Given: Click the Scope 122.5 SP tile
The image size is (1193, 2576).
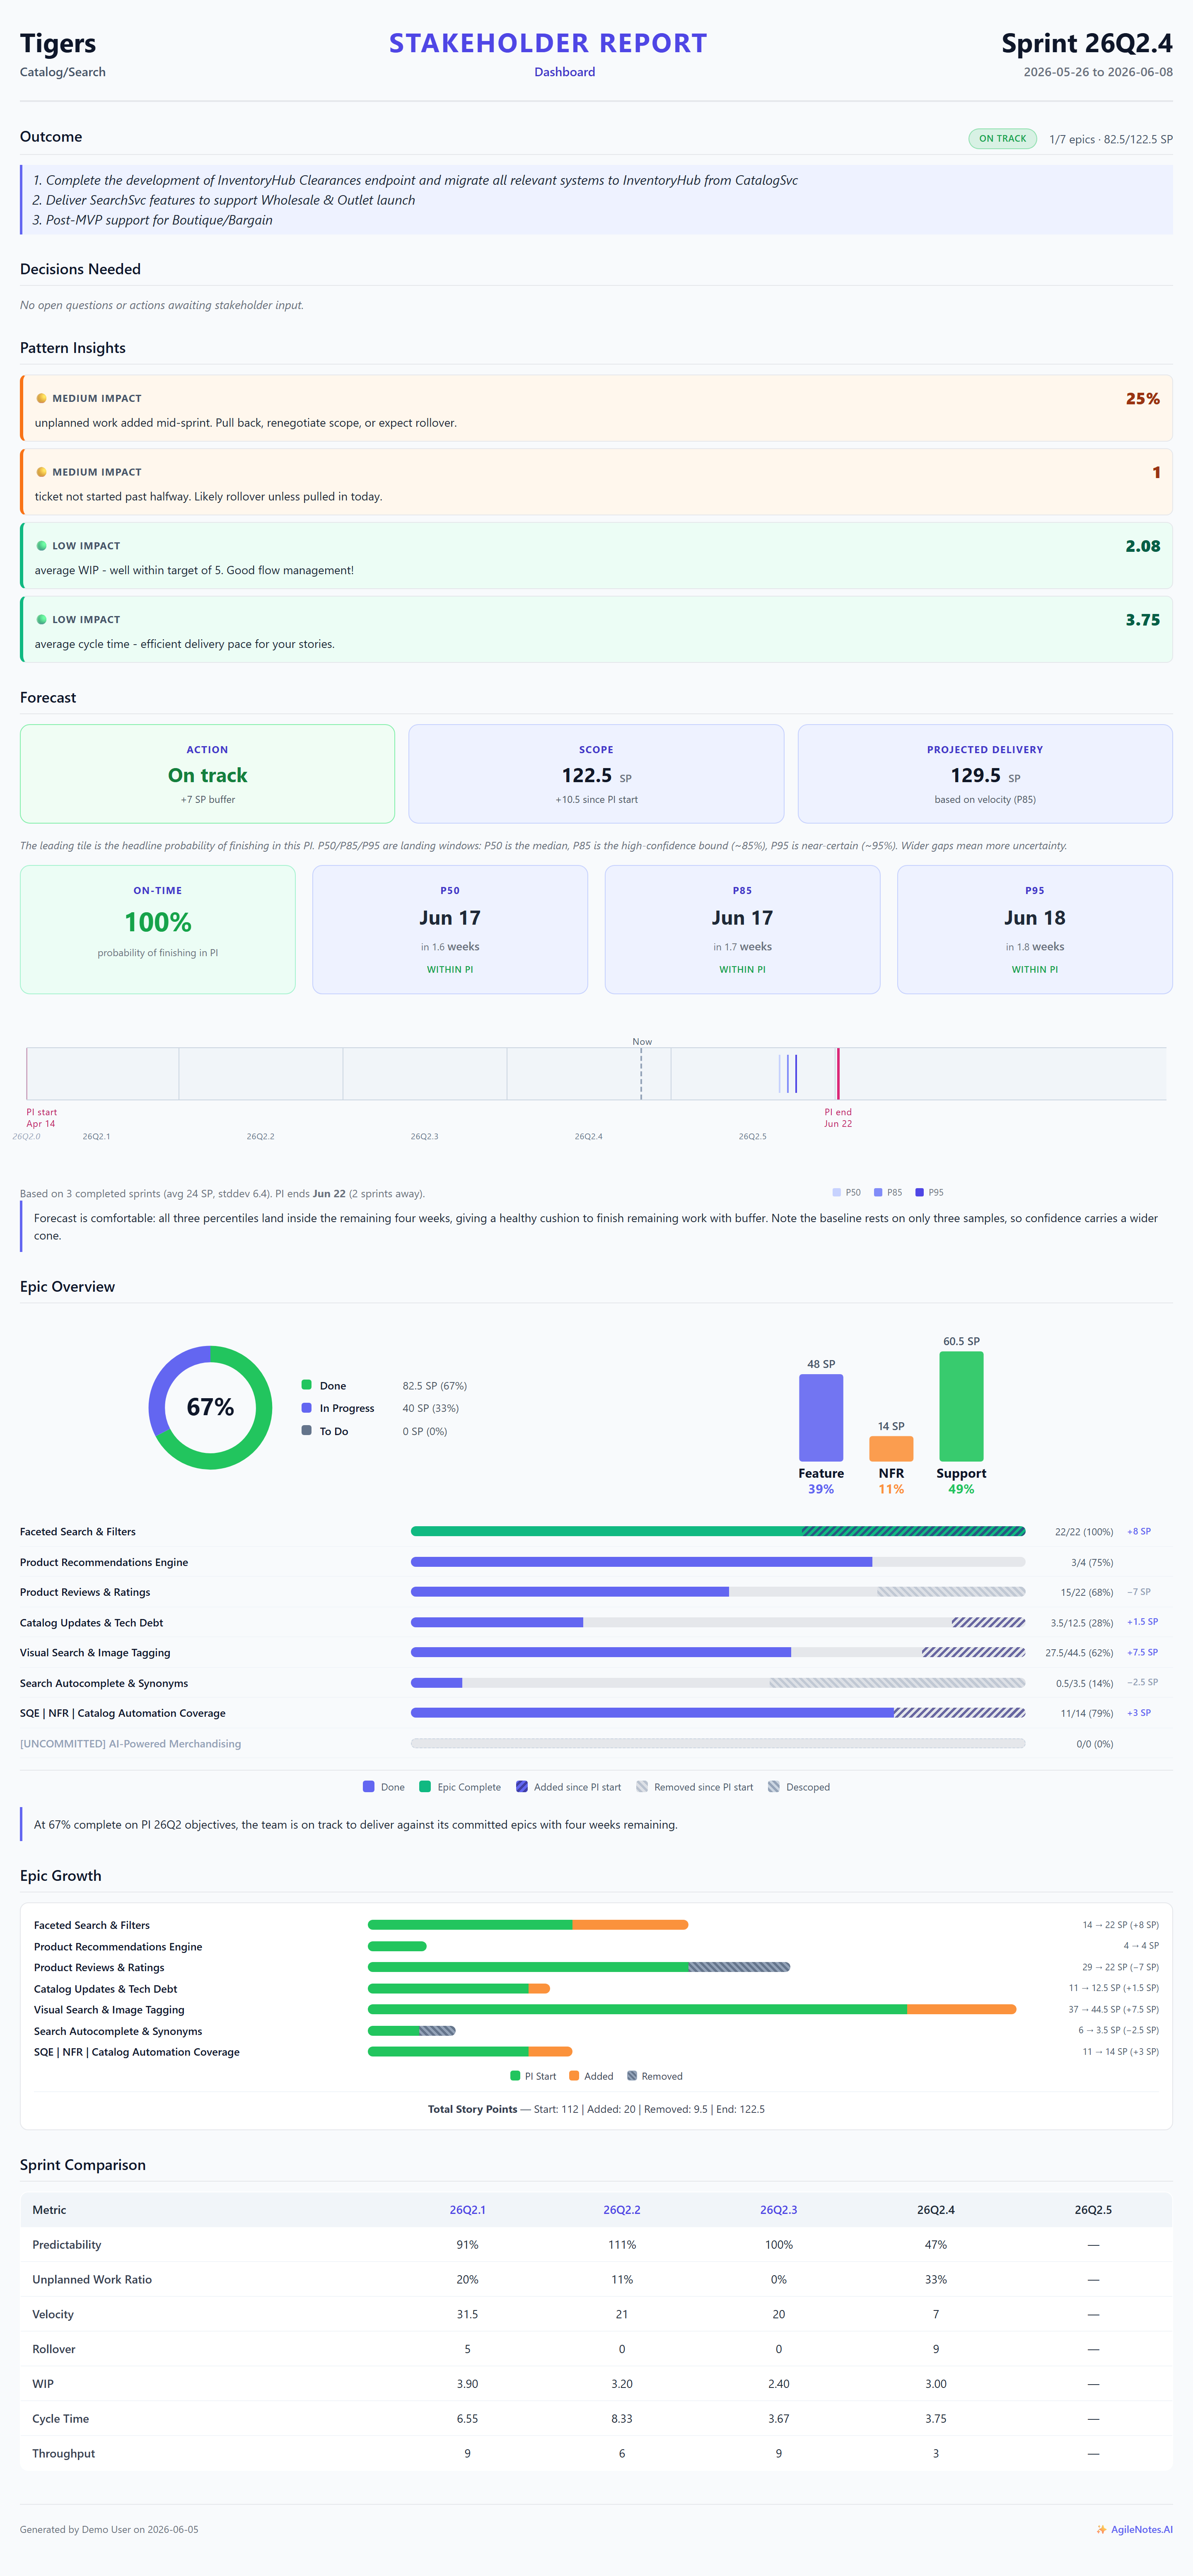Looking at the screenshot, I should point(596,774).
